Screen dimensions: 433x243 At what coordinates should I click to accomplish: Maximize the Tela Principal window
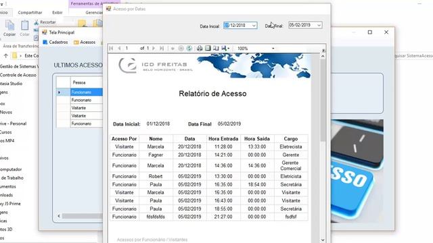point(370,32)
